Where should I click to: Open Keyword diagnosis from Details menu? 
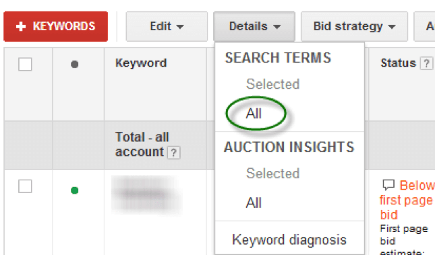coord(289,239)
